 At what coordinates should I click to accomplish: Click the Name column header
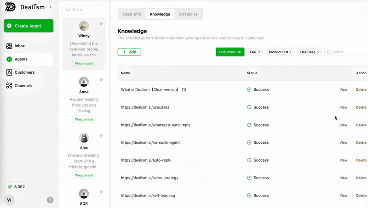126,73
